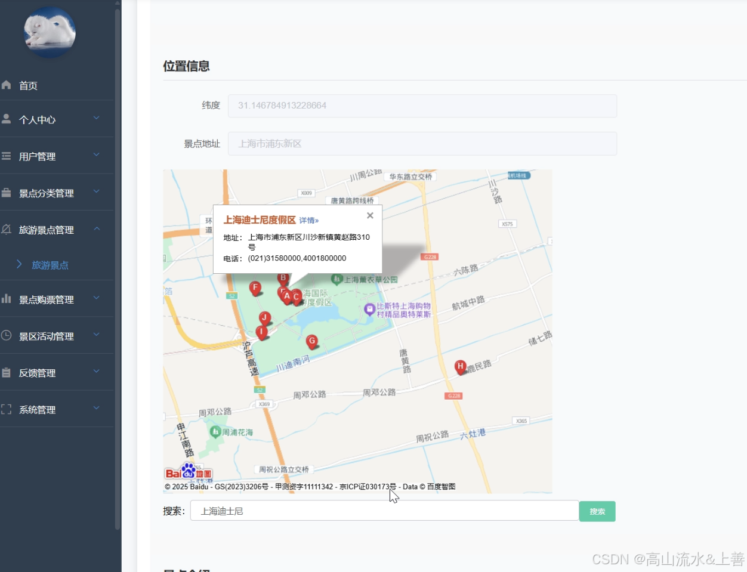This screenshot has height=572, width=747.
Task: Select map marker I
Action: (261, 332)
